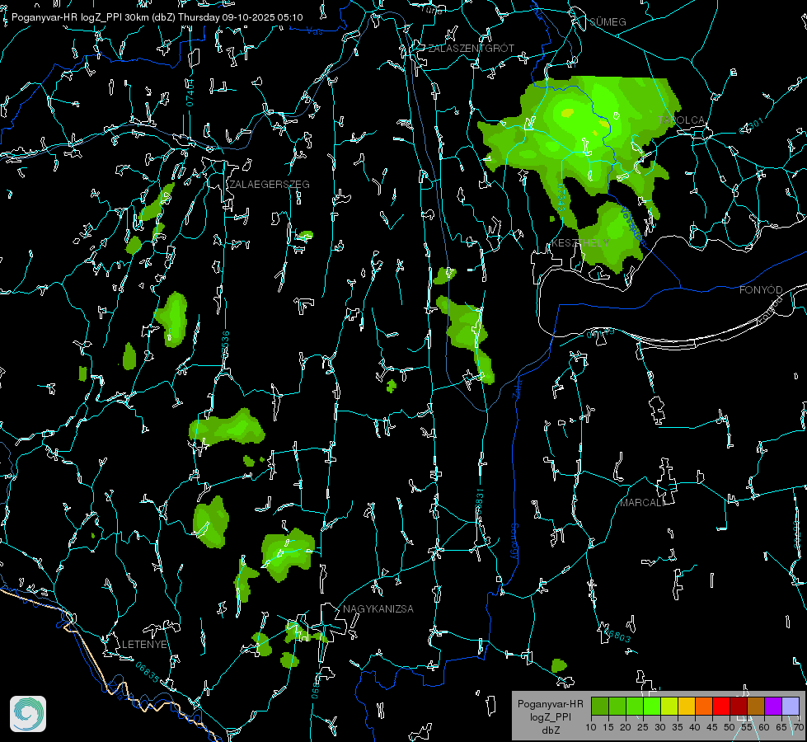Click the 10 value on the legend scale
807x742 pixels.
pos(591,727)
